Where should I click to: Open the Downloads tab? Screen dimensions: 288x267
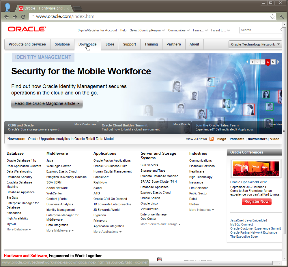88,44
